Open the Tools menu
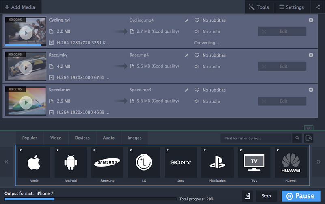The width and height of the screenshot is (325, 204). [x=260, y=7]
